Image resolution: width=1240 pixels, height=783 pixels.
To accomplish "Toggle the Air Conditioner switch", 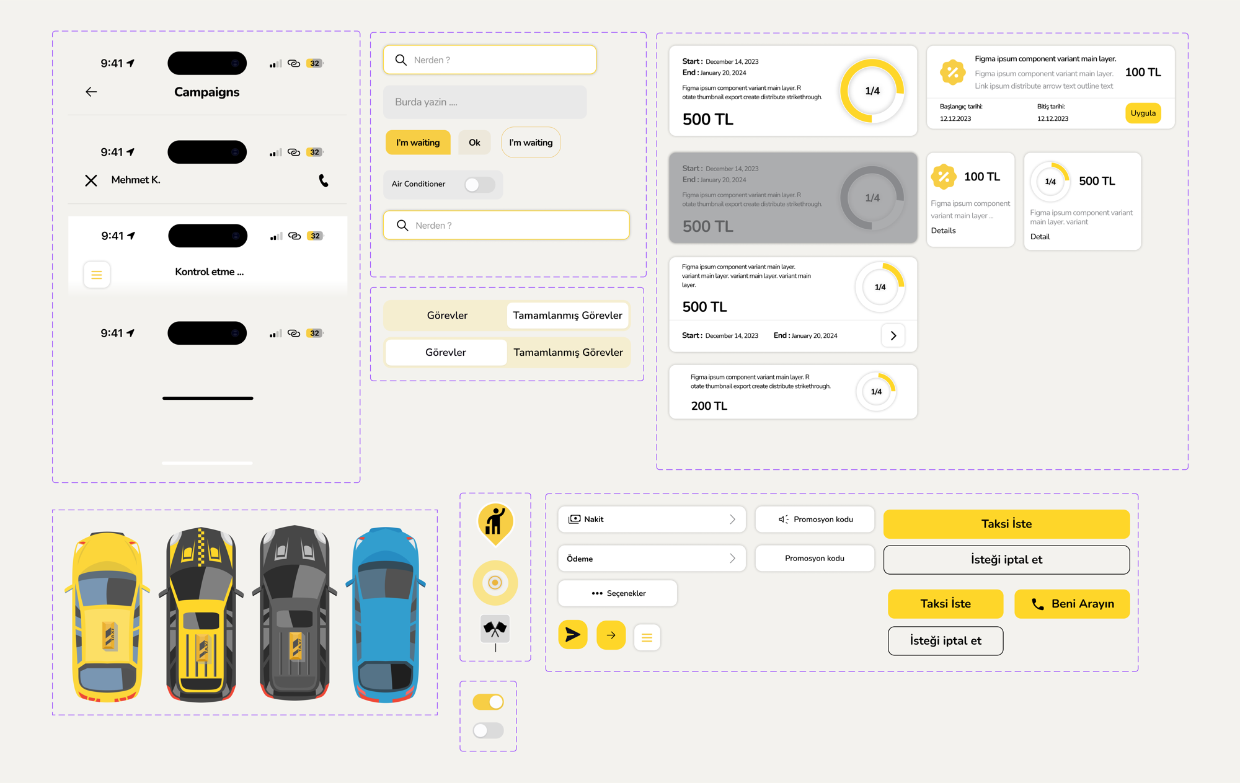I will [x=479, y=184].
